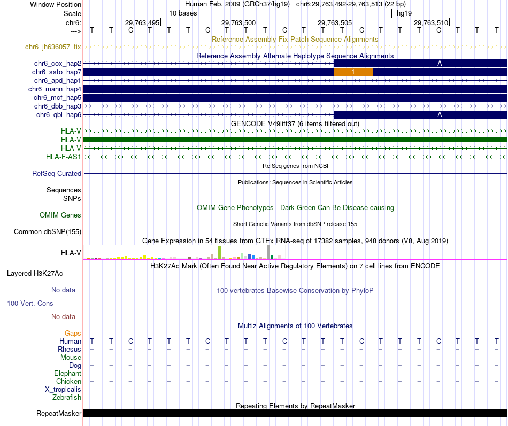
Task: Click the chr6_dbb_hap3 label
Action: click(58, 106)
